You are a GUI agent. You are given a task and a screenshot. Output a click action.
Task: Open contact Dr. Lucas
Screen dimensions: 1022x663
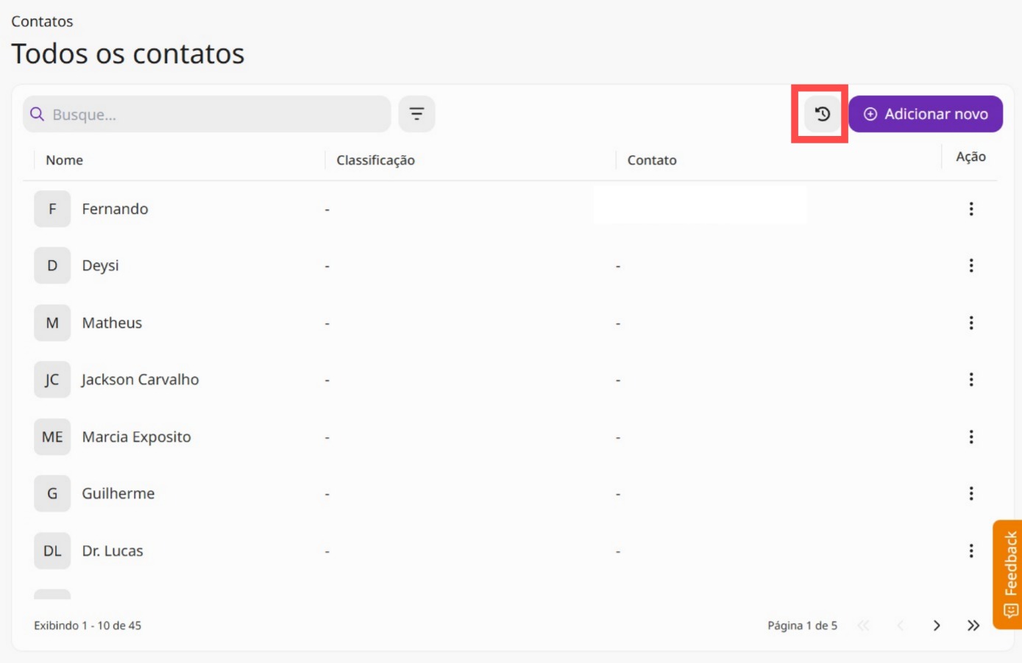[x=113, y=551]
